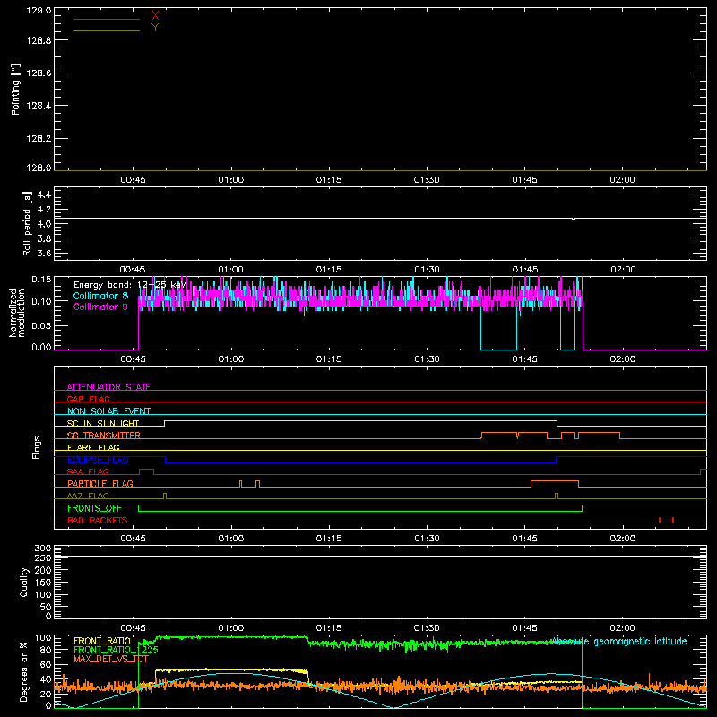
Task: Click the red X legend line sample
Action: (107, 19)
